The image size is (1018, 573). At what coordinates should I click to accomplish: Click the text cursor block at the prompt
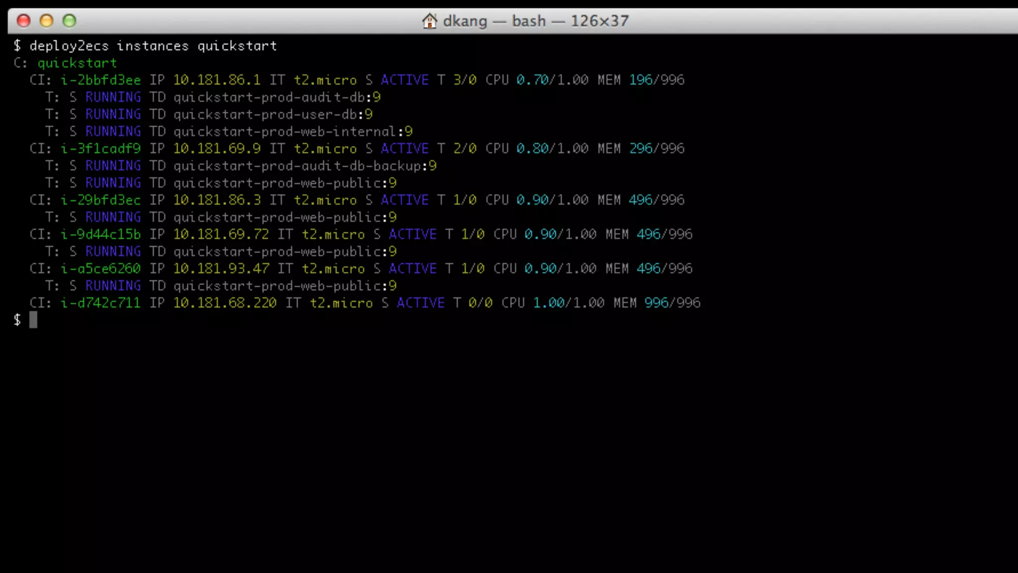[33, 320]
